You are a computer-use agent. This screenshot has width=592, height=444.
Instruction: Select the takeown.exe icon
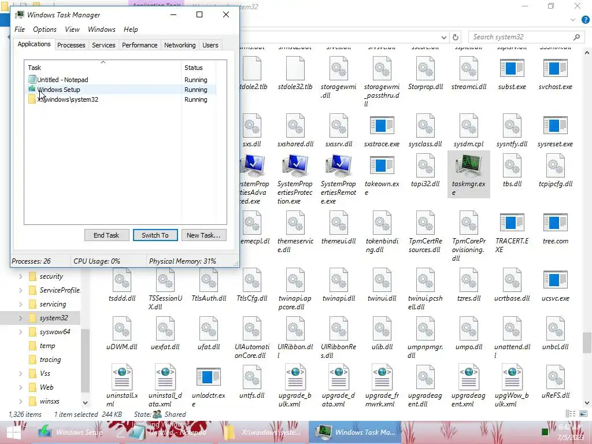(382, 166)
